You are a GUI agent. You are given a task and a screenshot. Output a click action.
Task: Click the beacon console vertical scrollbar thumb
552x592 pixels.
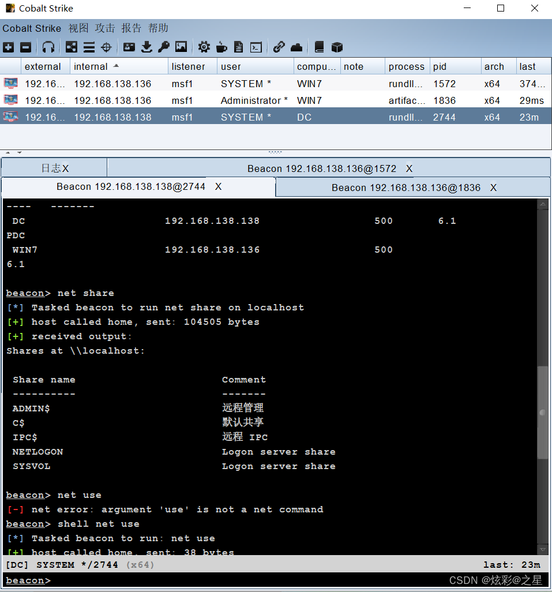pos(543,413)
